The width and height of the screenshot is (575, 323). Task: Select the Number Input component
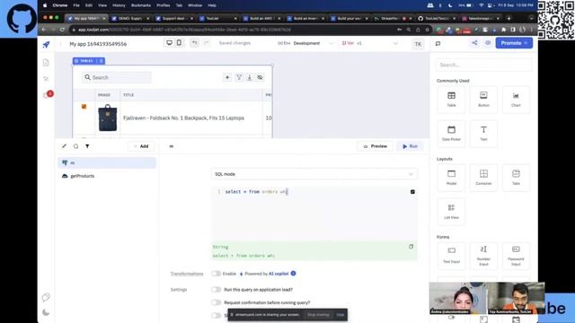[x=483, y=255]
